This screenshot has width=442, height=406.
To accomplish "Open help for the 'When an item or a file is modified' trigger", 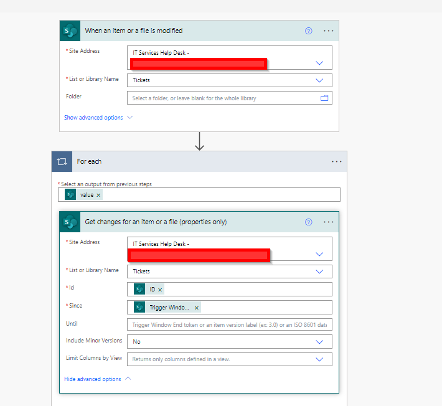I will point(308,31).
